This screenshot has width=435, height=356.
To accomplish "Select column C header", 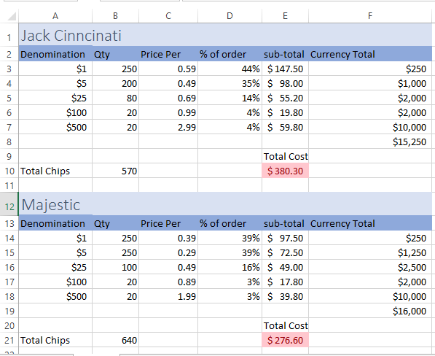I will point(168,16).
